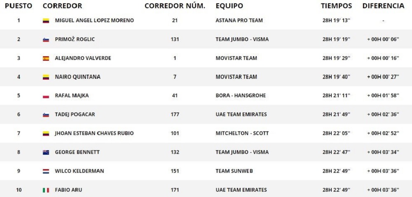The image size is (412, 197).
Task: Click the PUESTO column header
Action: (18, 6)
